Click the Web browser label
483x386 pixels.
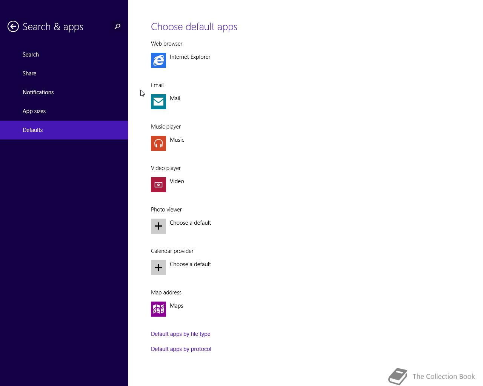[166, 44]
